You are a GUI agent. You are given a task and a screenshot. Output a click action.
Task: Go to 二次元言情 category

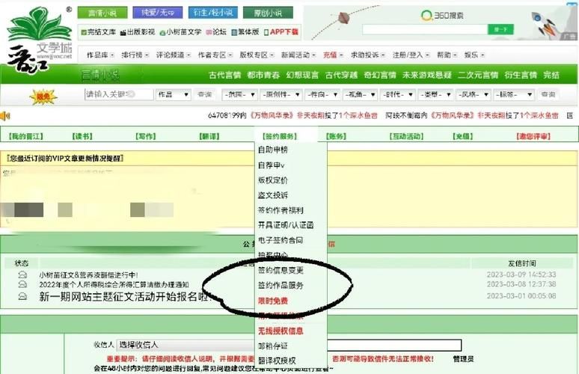478,75
